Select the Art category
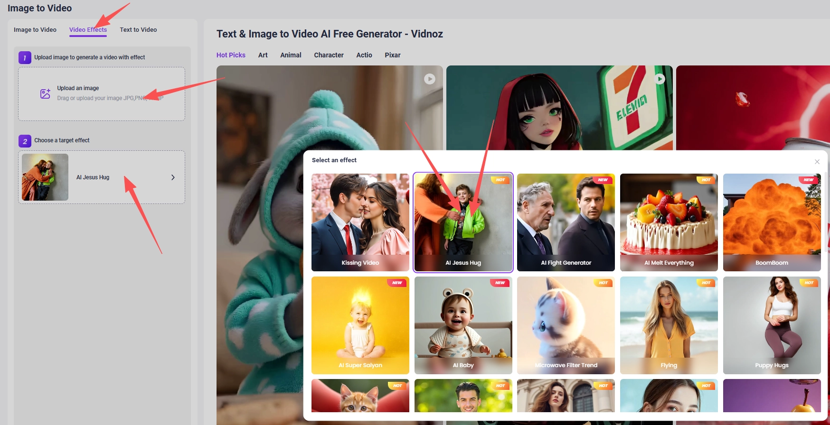 click(x=263, y=55)
